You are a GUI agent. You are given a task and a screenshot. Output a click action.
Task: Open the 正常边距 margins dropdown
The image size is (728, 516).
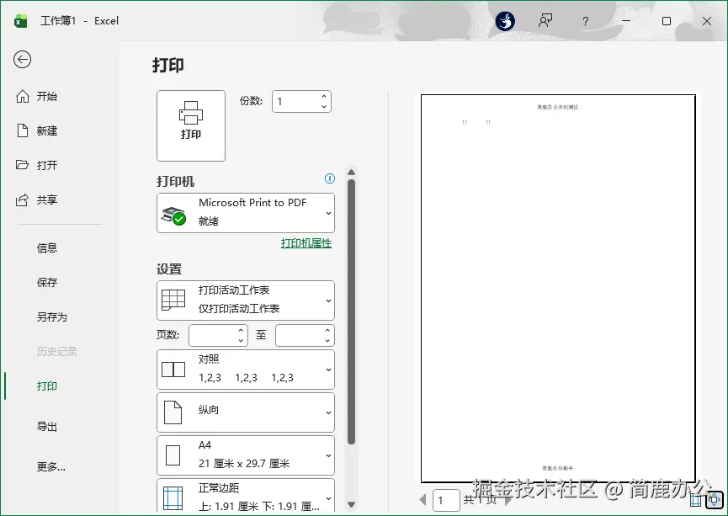[245, 496]
